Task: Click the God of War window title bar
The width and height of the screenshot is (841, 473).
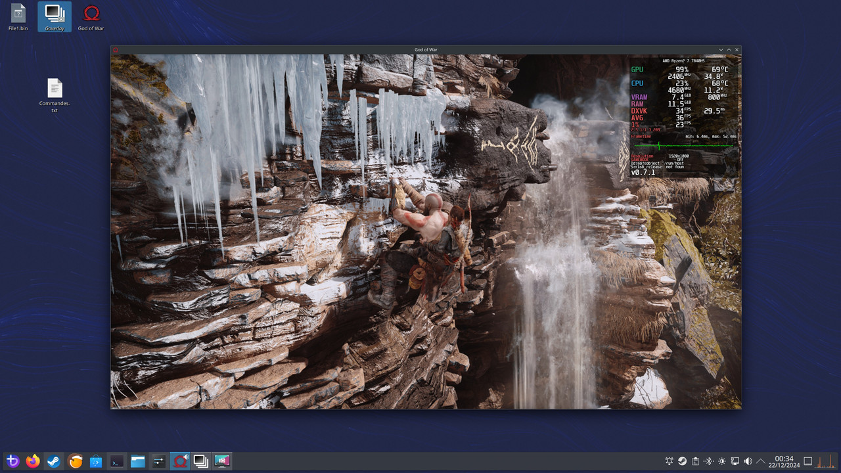Action: tap(426, 50)
